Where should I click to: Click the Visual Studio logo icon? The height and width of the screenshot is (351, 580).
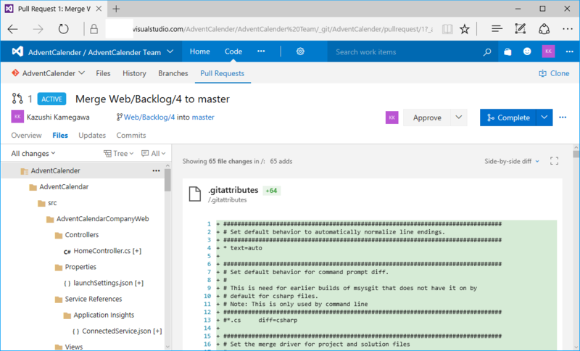pyautogui.click(x=17, y=51)
